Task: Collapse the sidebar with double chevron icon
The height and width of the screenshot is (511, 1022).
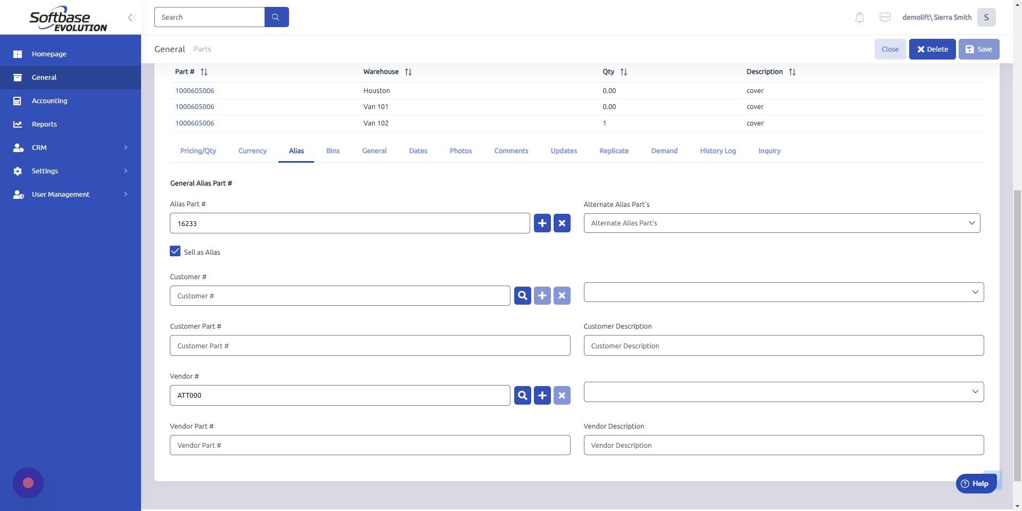Action: 131,18
